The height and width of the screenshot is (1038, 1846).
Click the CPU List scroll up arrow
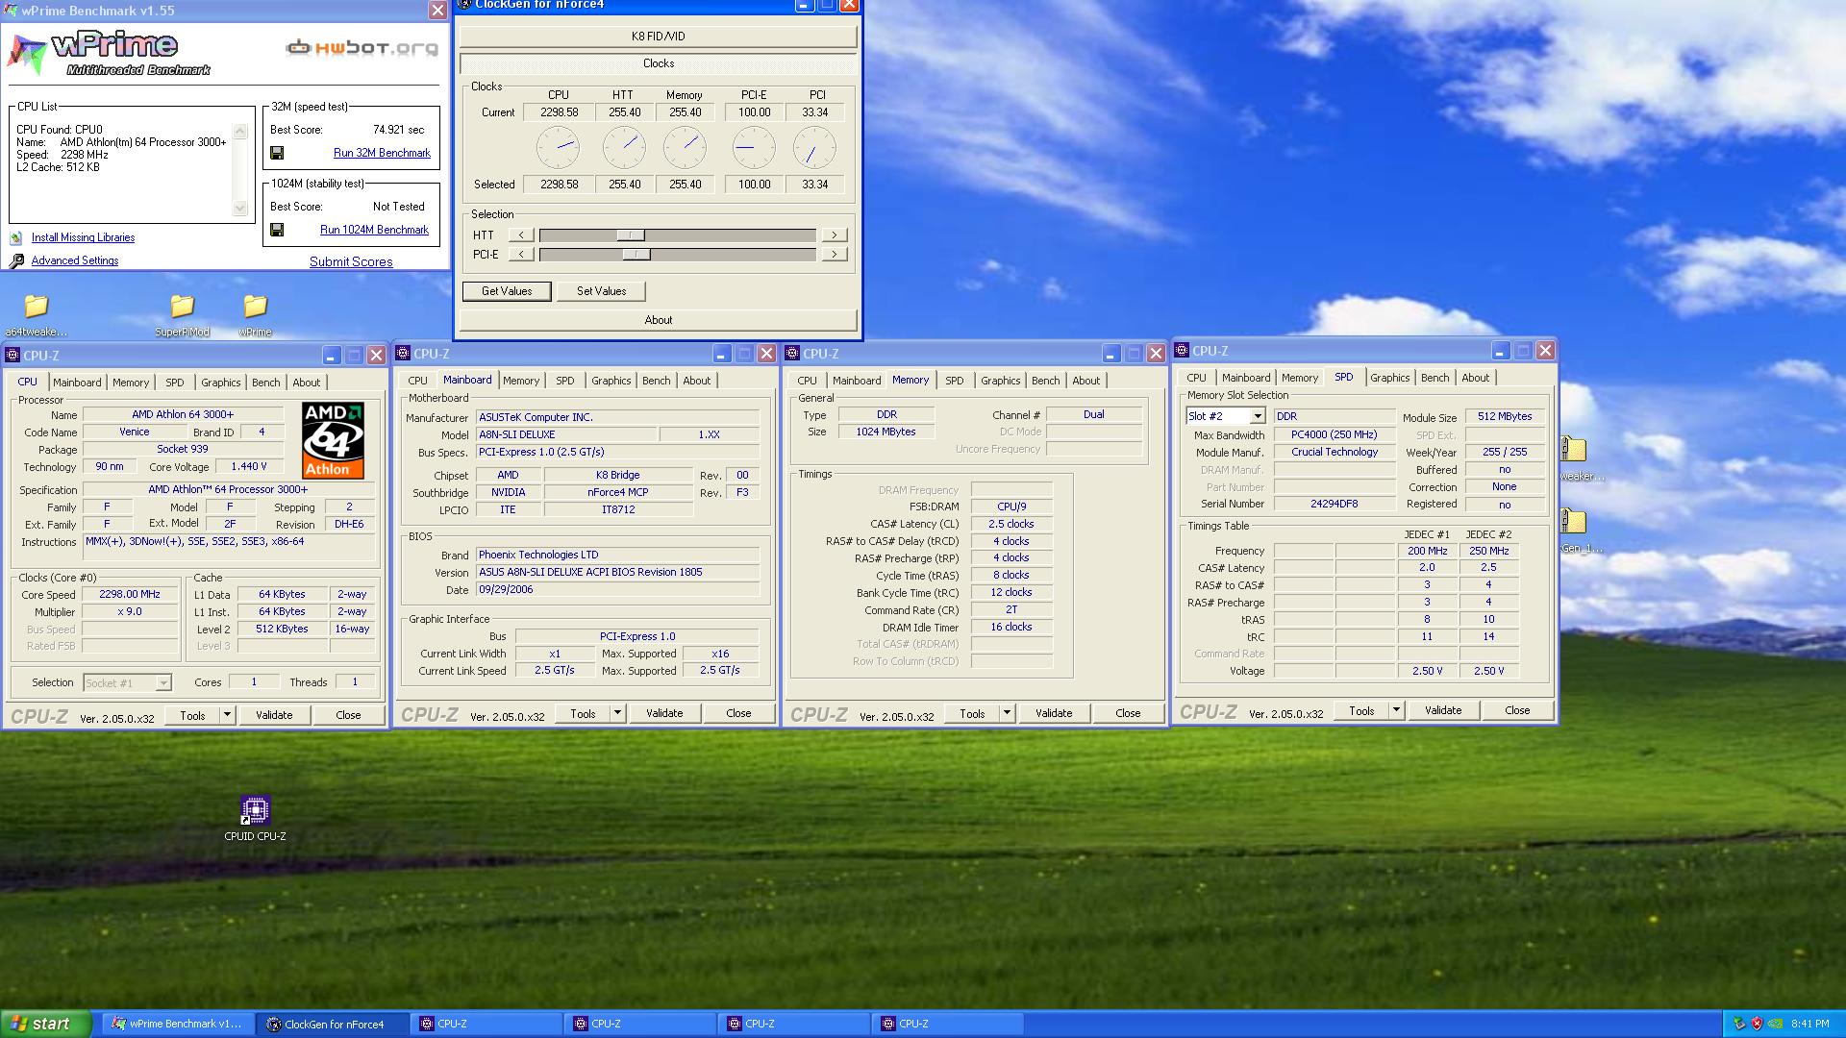click(x=240, y=132)
